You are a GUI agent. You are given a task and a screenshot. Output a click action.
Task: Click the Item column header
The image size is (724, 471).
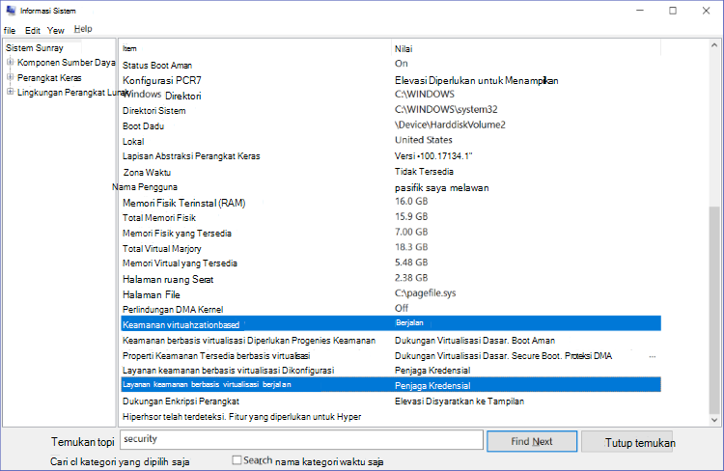point(255,48)
